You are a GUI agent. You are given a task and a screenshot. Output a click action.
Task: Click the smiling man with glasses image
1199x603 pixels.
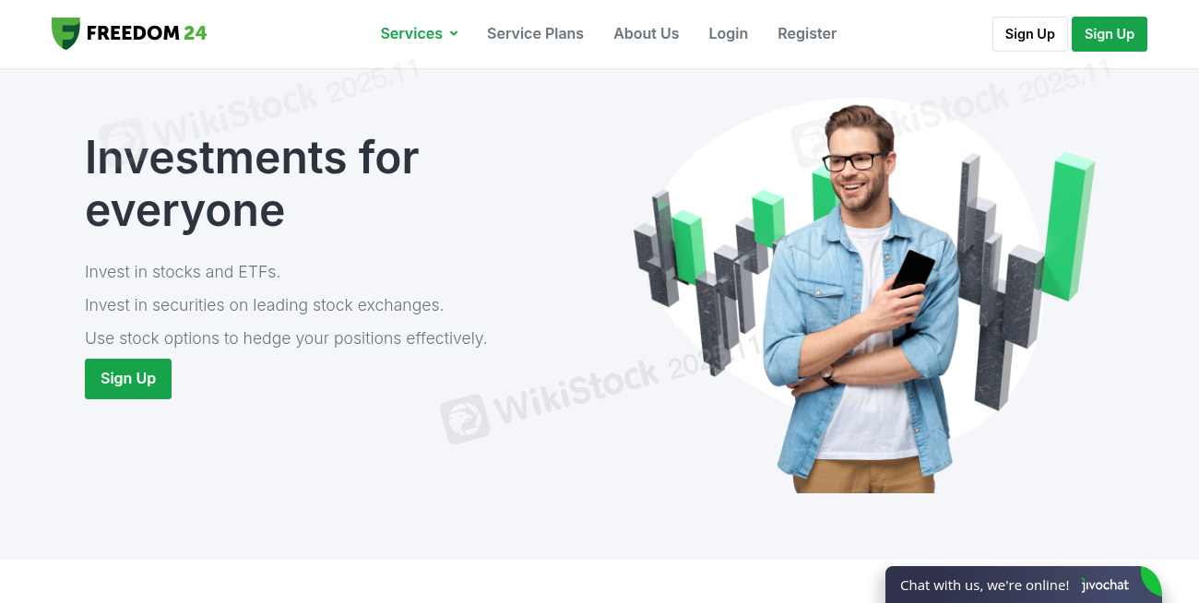pyautogui.click(x=858, y=300)
